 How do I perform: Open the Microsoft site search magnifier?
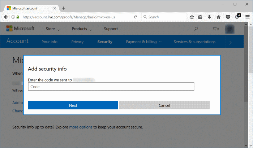click(x=196, y=29)
